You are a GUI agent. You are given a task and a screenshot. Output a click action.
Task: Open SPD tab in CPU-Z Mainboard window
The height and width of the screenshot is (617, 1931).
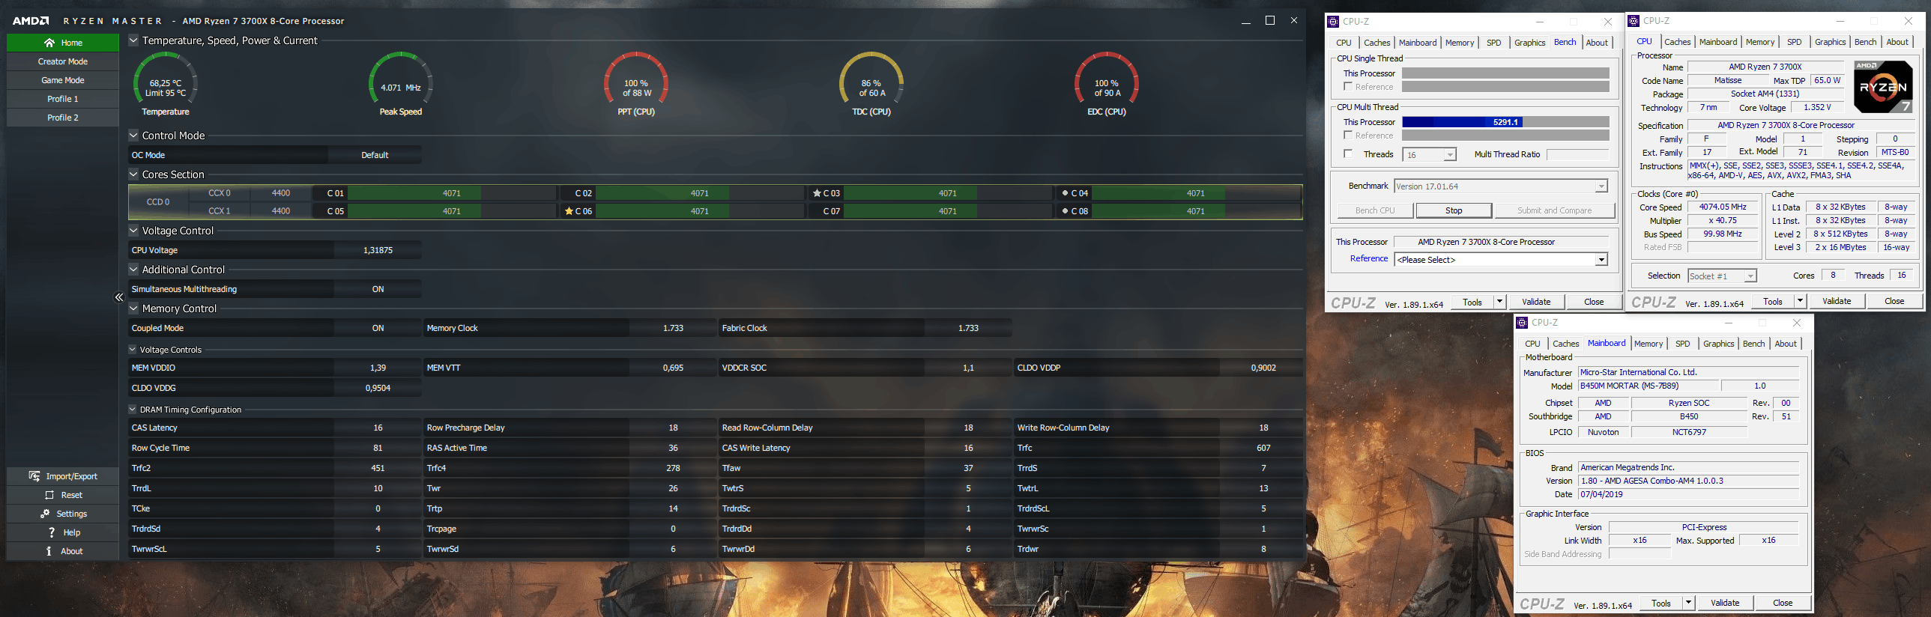[1683, 344]
